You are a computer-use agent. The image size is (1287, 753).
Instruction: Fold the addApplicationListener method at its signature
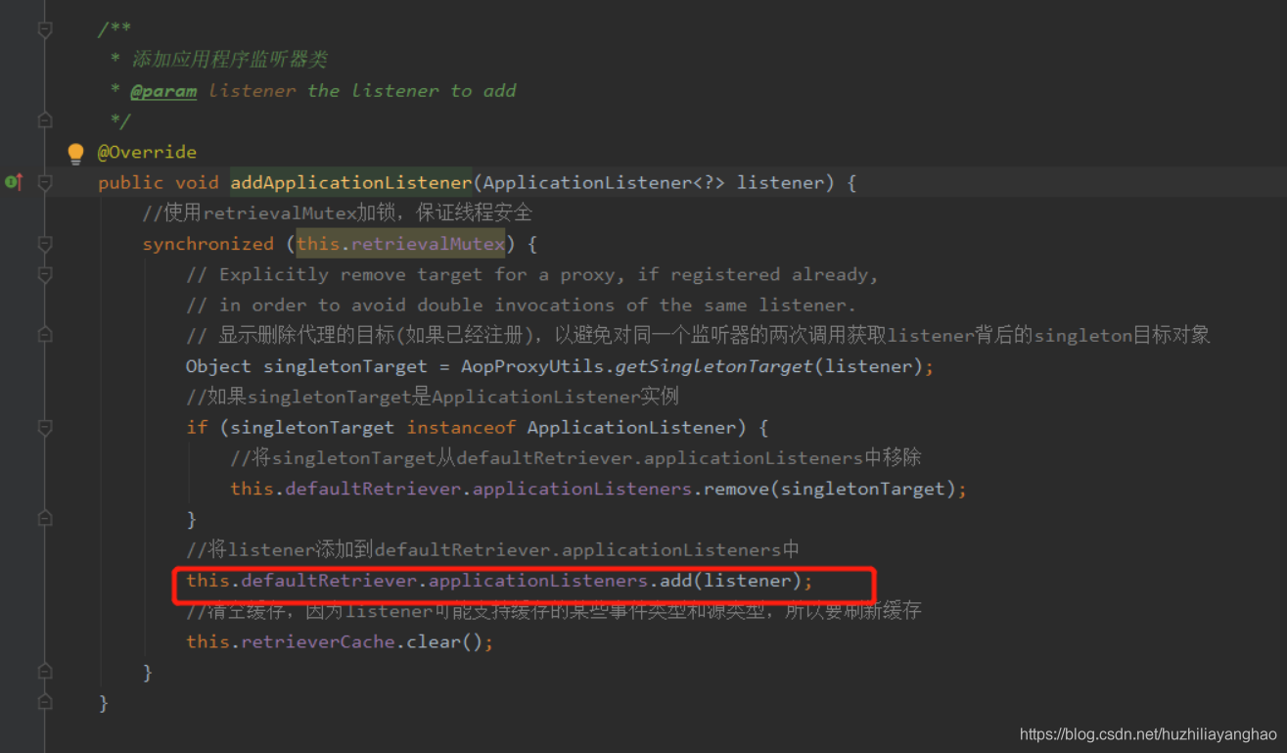coord(44,182)
